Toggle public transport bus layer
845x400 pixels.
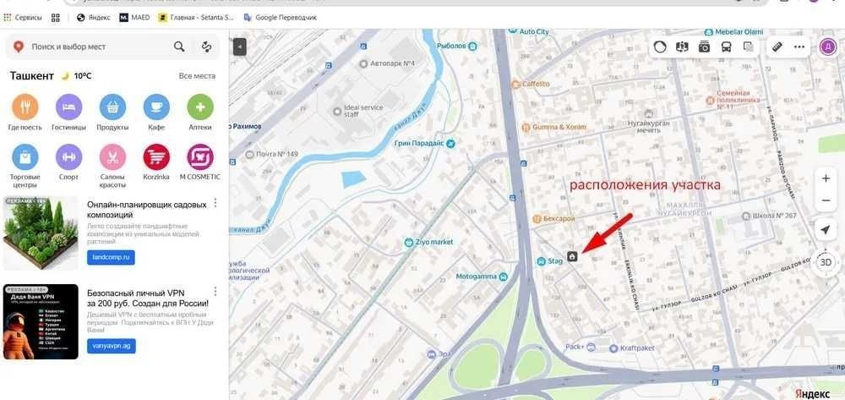(727, 47)
